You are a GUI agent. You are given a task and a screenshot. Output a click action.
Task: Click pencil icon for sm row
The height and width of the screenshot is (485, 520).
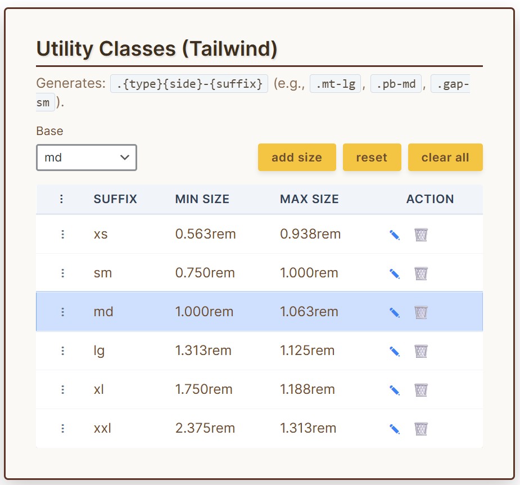pyautogui.click(x=395, y=273)
